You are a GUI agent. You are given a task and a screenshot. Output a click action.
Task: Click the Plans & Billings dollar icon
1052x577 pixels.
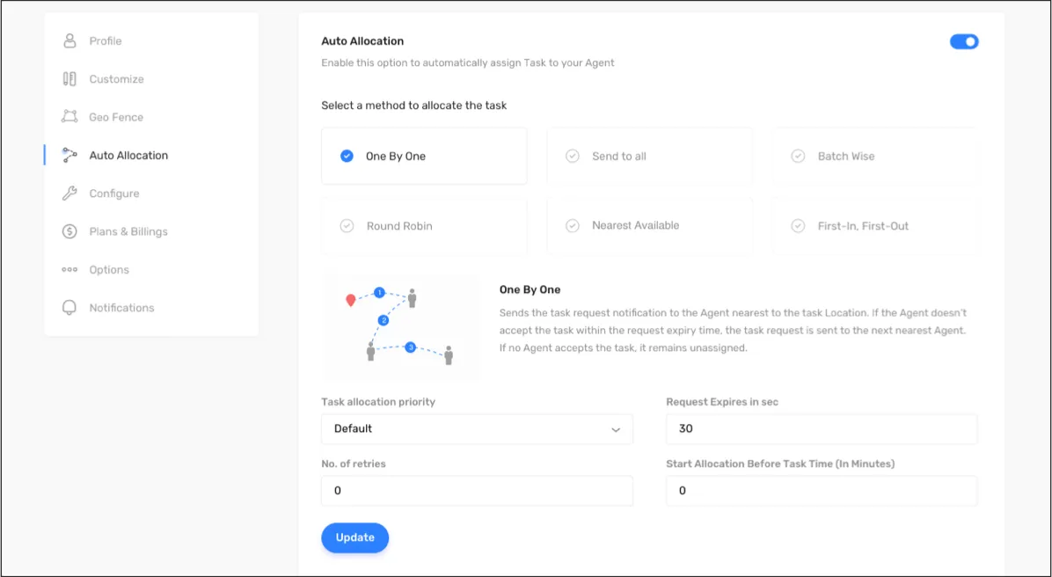69,231
